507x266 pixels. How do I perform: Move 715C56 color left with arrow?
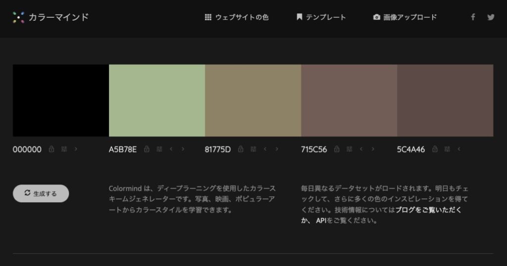[361, 149]
